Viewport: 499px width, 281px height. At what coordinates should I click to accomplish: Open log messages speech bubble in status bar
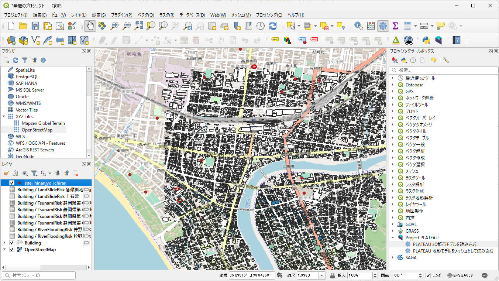pos(485,275)
